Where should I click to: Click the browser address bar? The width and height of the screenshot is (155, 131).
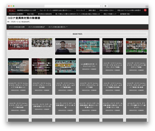coord(73,6)
